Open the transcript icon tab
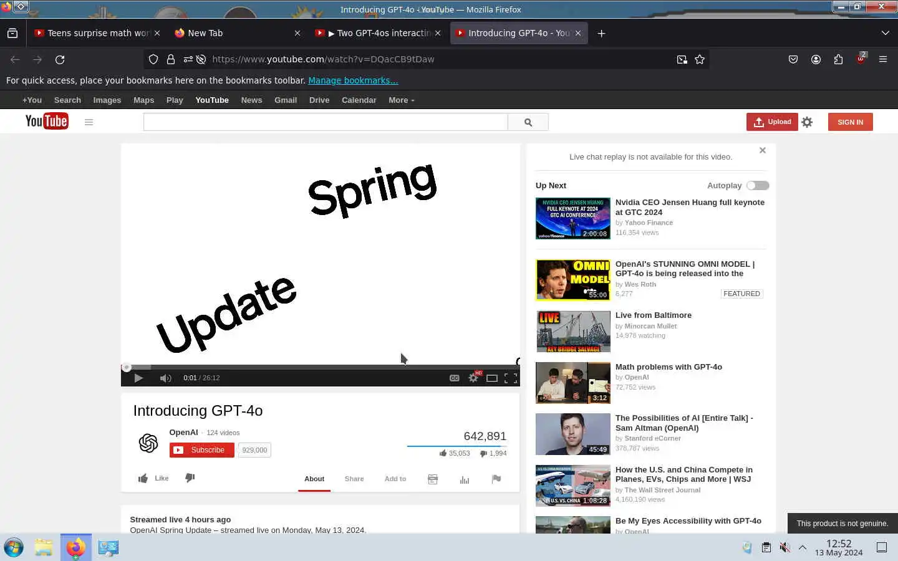Screen dimensions: 898x561 pos(433,479)
